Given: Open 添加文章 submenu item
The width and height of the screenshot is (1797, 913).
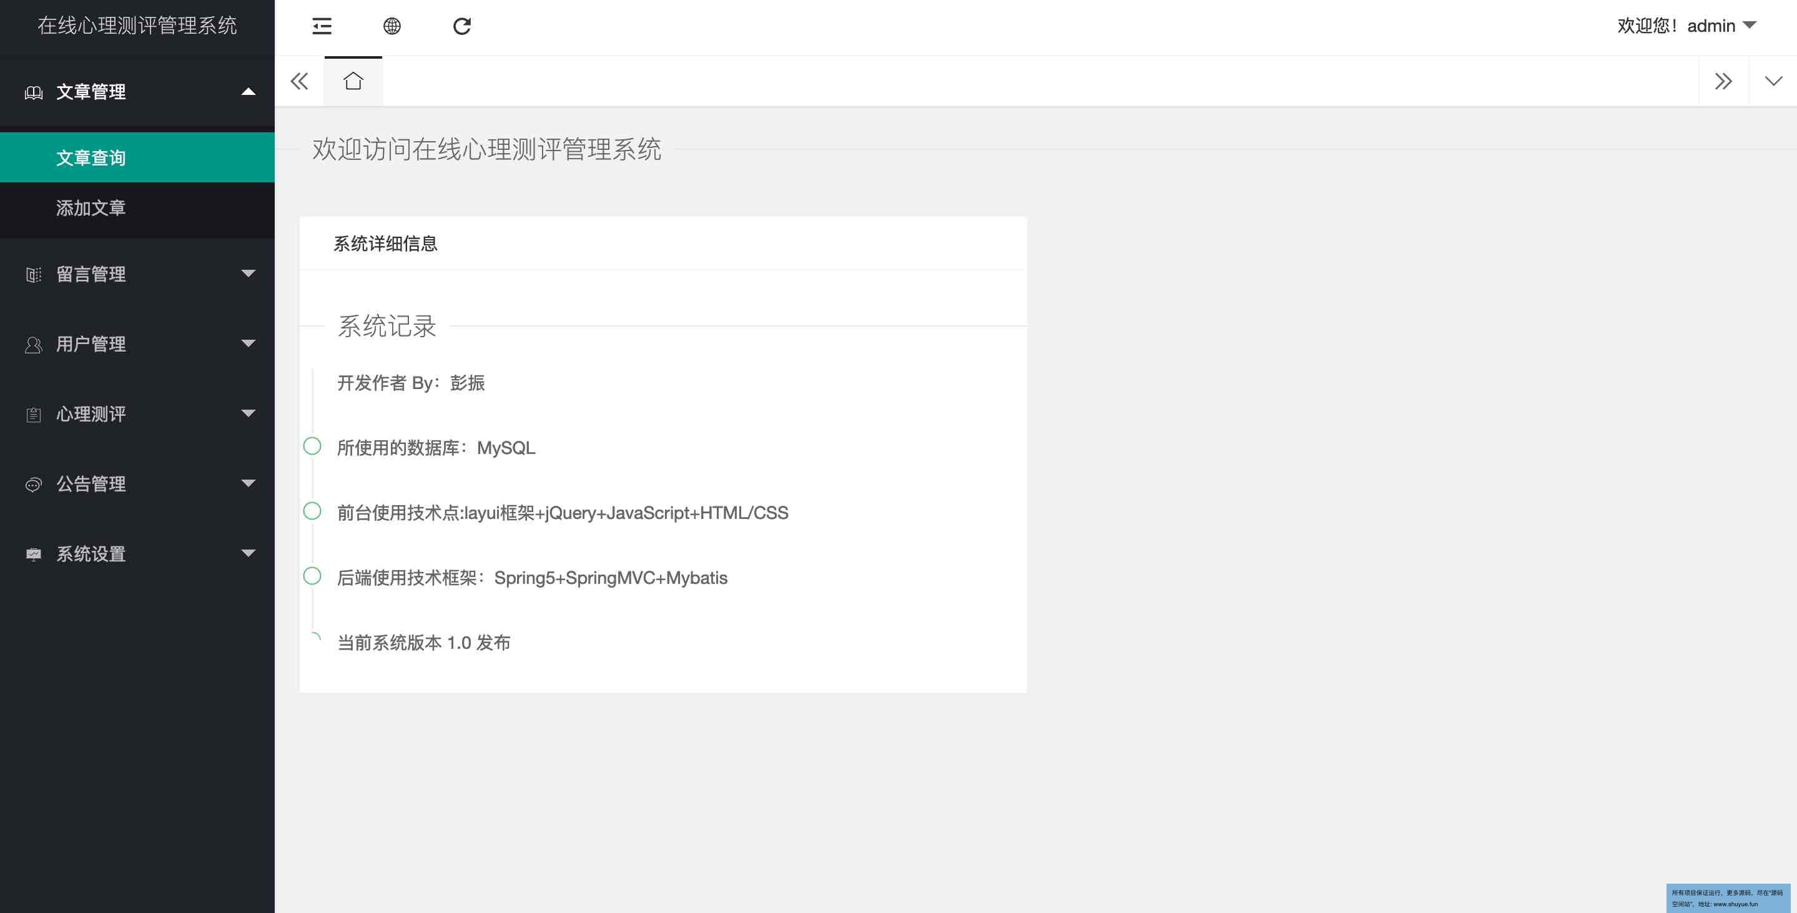Looking at the screenshot, I should [91, 208].
